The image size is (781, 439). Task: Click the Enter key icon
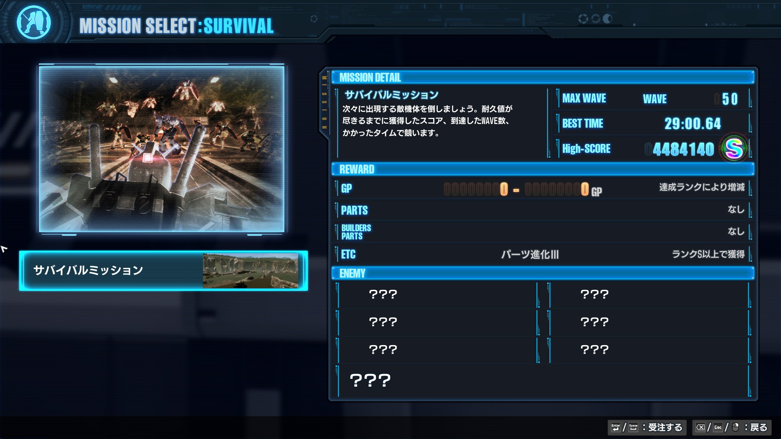pos(616,427)
